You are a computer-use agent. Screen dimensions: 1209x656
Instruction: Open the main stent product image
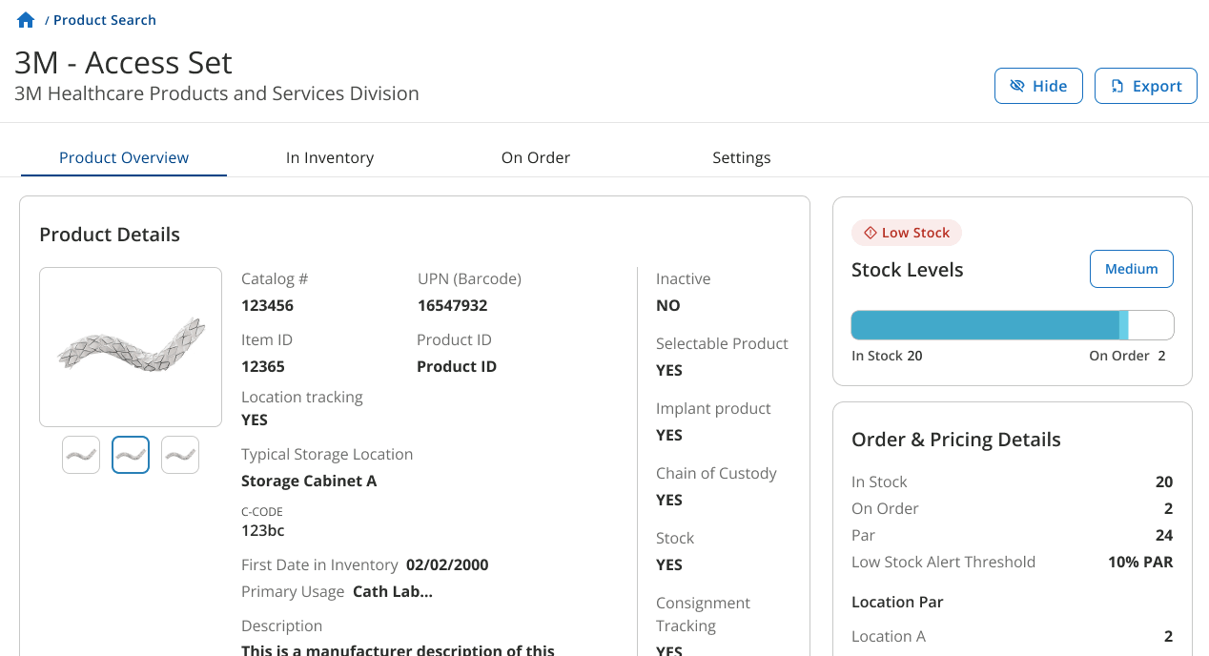131,347
